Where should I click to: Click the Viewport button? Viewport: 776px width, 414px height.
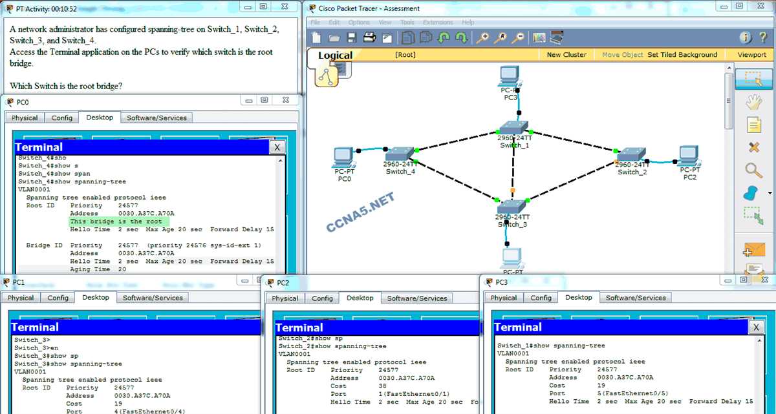point(752,55)
